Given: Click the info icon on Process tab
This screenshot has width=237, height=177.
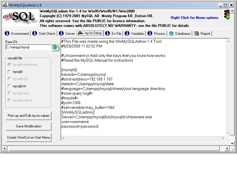Looking at the screenshot, I should 150,33.
